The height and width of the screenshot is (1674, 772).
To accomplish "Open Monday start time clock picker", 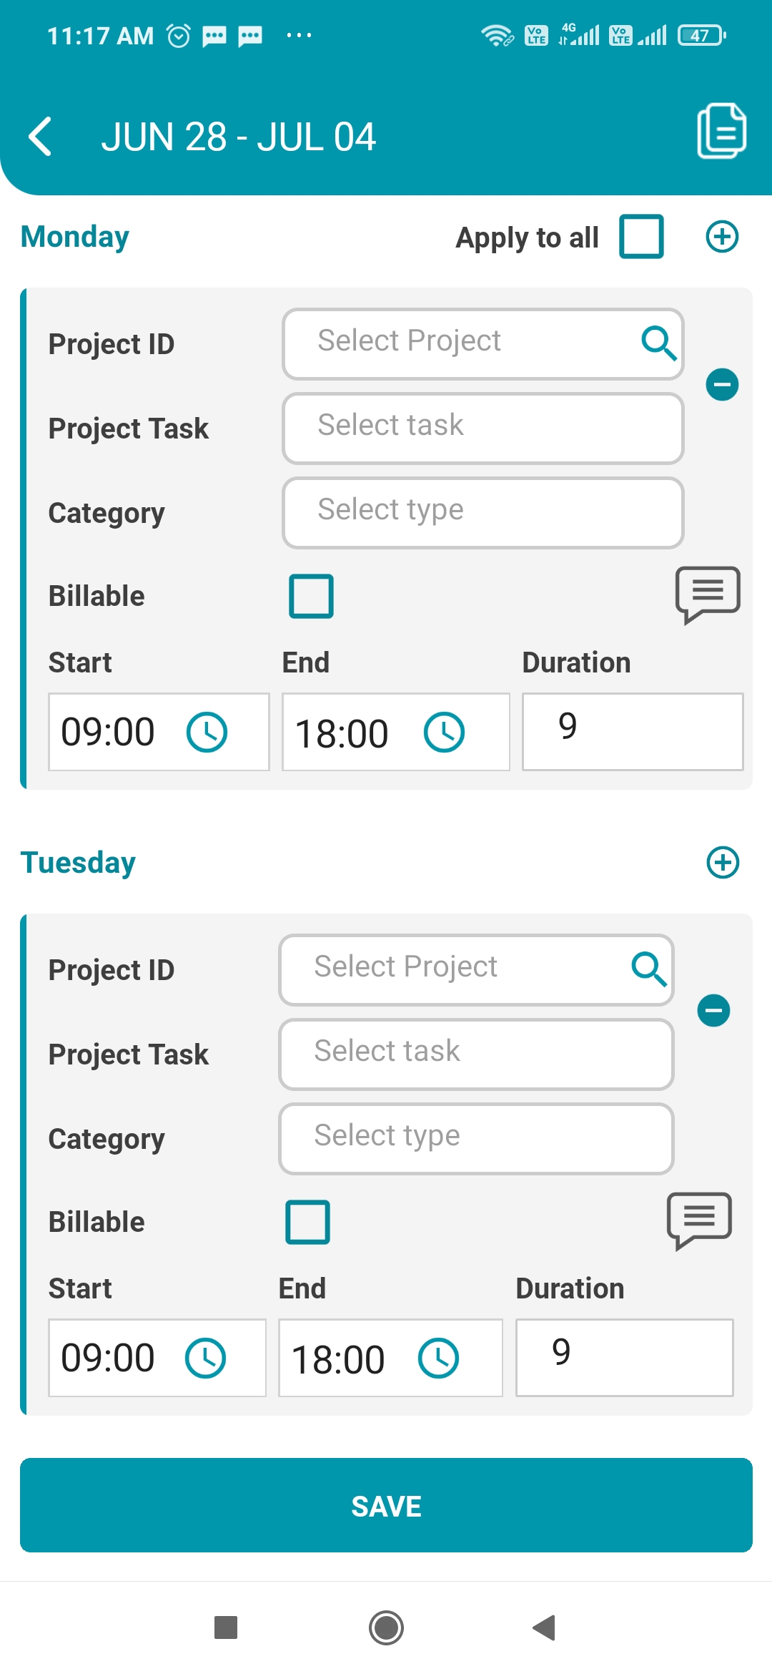I will (x=207, y=732).
